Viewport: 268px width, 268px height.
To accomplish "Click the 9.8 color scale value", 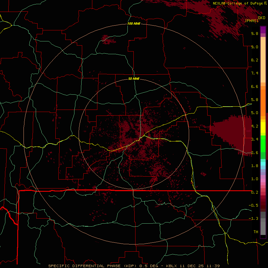I will click(255, 33).
